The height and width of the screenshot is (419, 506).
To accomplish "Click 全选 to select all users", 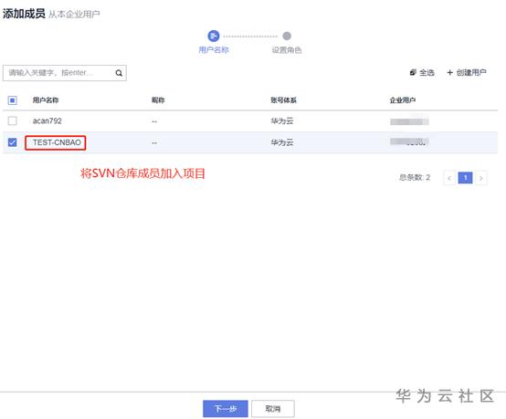I will coord(427,73).
